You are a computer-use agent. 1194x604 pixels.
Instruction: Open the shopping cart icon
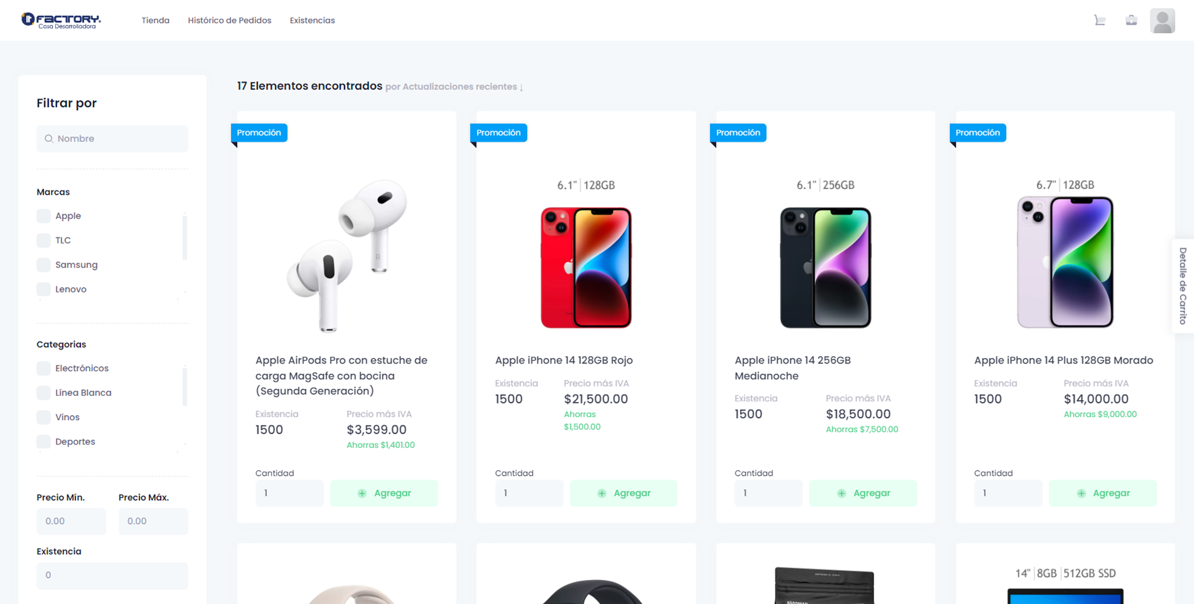(1100, 21)
